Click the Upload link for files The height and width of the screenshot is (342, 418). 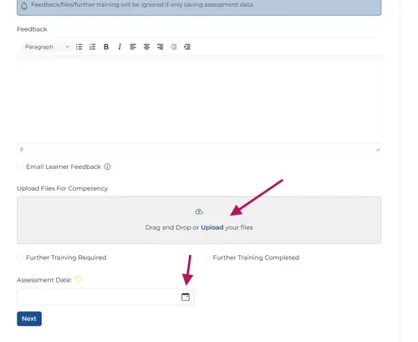point(212,227)
